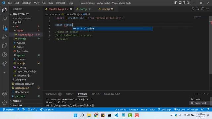Open notifications bell in status bar
Viewport: 212px width, 119px height.
[208, 109]
